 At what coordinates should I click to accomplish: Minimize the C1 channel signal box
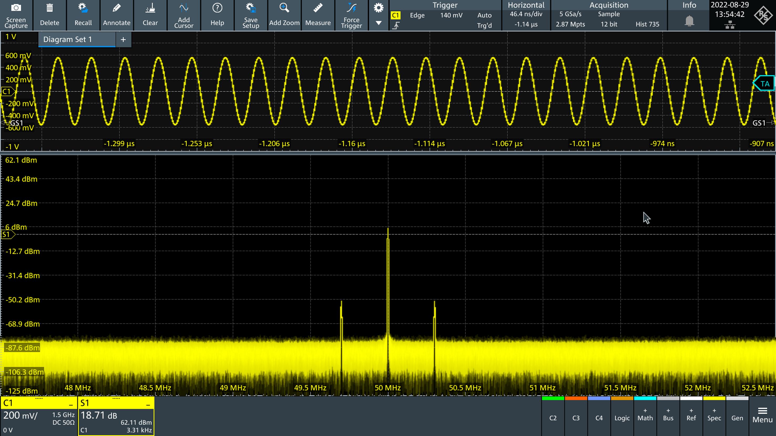71,405
